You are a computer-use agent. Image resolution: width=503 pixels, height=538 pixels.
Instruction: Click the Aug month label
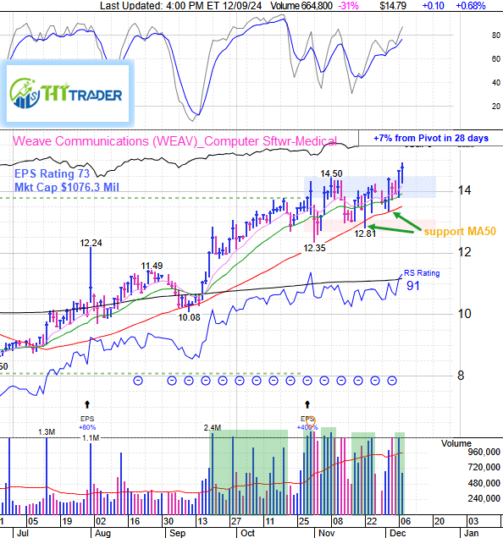pos(102,533)
